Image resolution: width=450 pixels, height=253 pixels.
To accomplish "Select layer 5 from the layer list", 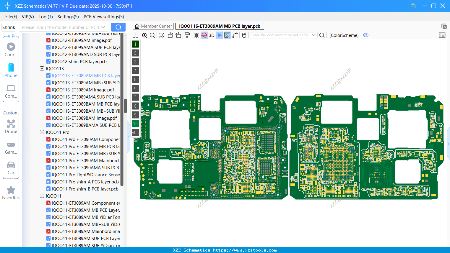I will pyautogui.click(x=135, y=80).
